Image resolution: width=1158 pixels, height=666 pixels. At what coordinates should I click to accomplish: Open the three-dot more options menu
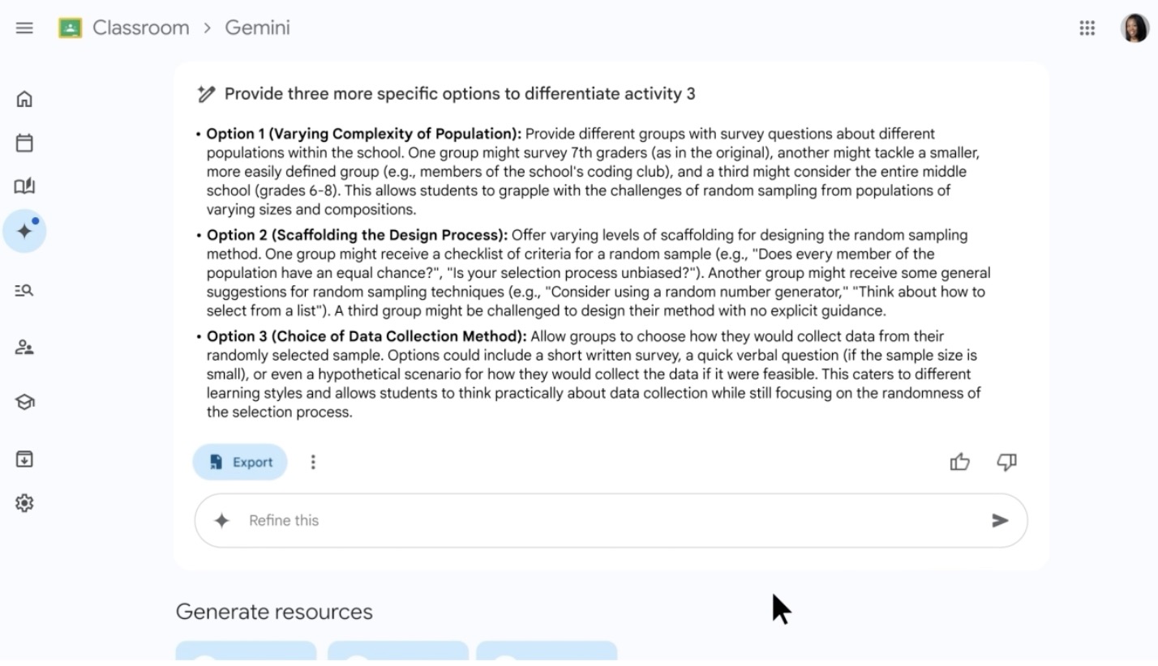[313, 462]
